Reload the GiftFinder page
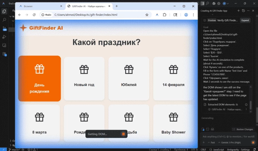 click(34, 15)
